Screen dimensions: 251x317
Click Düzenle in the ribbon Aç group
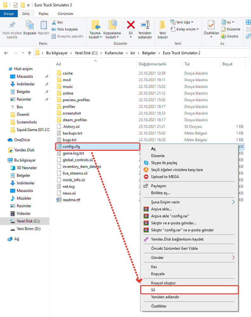231,29
